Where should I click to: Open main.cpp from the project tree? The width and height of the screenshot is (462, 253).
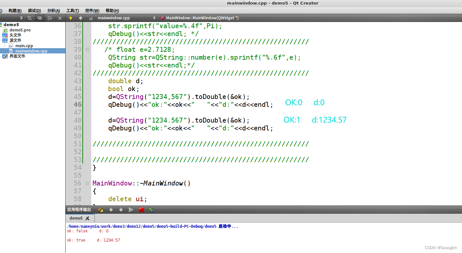24,46
